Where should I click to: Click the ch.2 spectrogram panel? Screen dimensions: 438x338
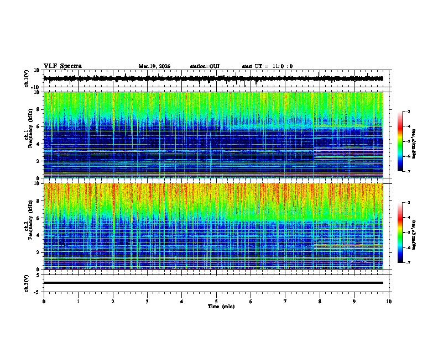tap(213, 226)
